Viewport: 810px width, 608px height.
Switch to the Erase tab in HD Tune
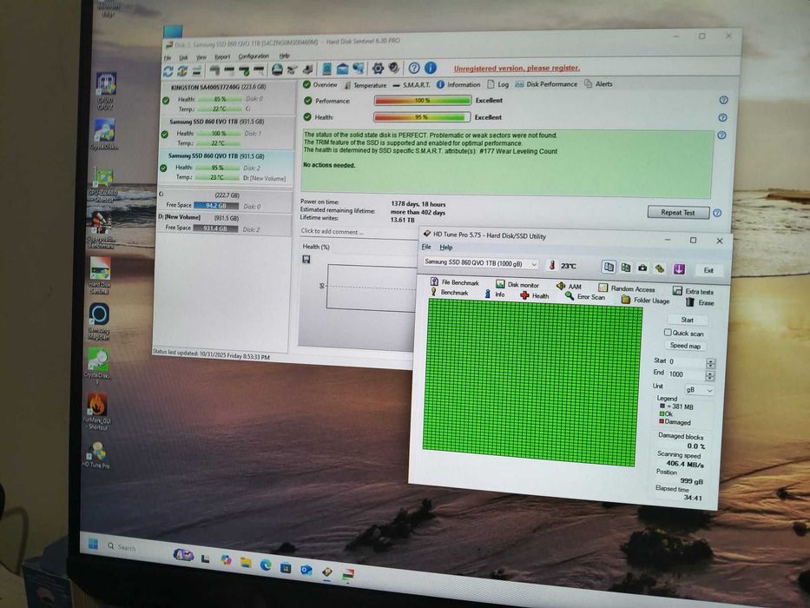pos(700,302)
